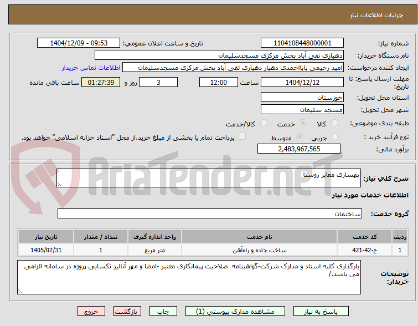Click the شماره نیاز field 1104108448000001
The height and width of the screenshot is (326, 418).
click(302, 43)
